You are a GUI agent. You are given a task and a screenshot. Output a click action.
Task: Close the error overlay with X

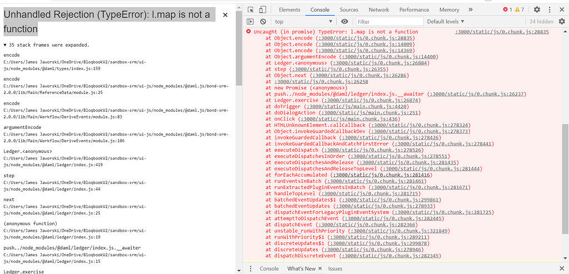[x=225, y=15]
